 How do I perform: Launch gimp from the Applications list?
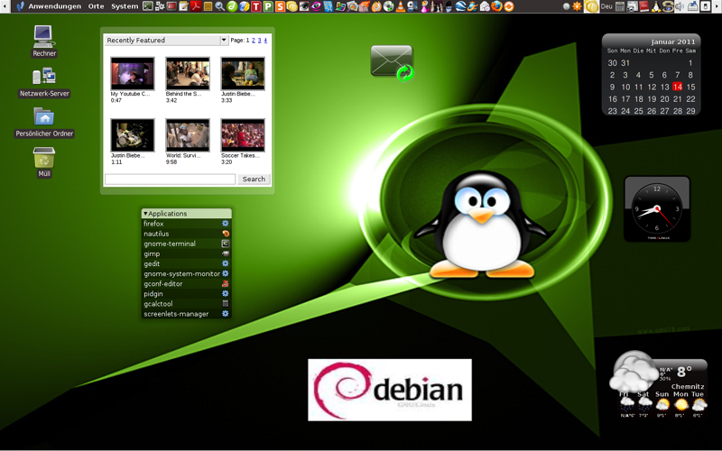coord(186,253)
